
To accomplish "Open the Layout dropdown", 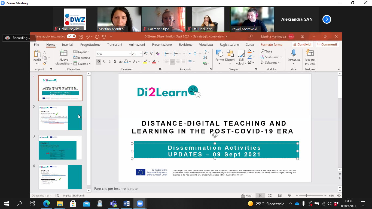I will pyautogui.click(x=81, y=52).
